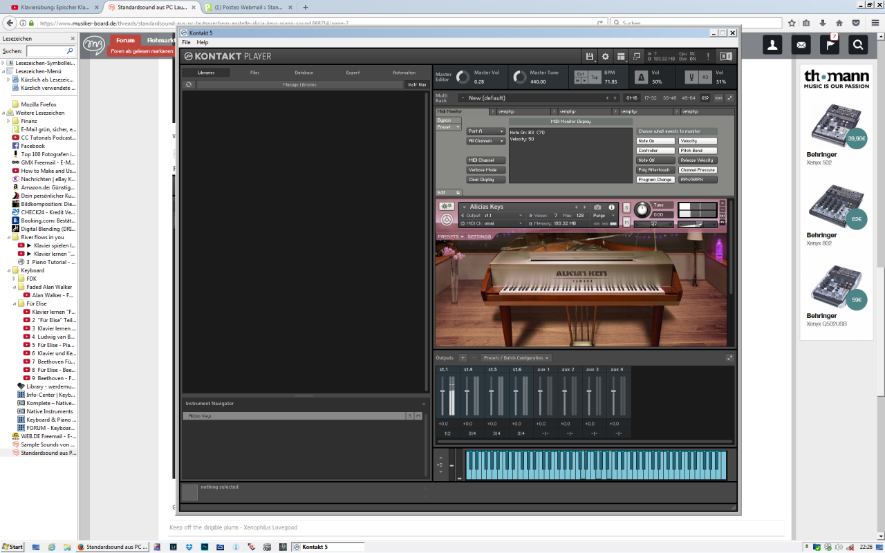This screenshot has height=553, width=885.
Task: Click the Tap tempo button
Action: 595,77
